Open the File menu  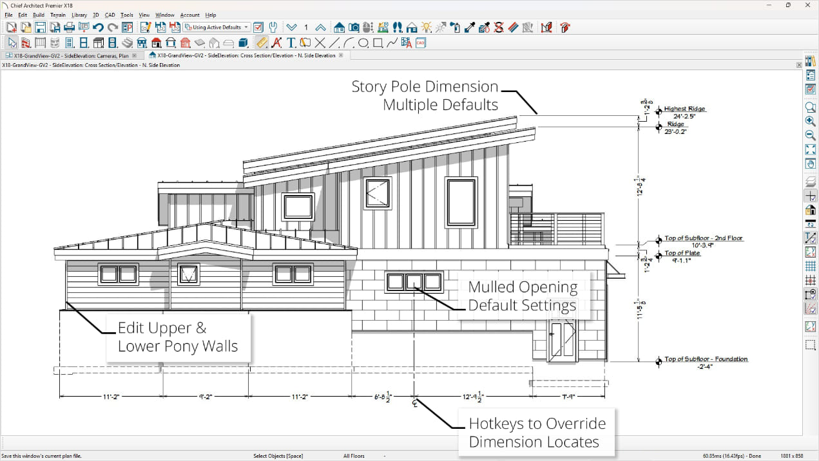[8, 15]
